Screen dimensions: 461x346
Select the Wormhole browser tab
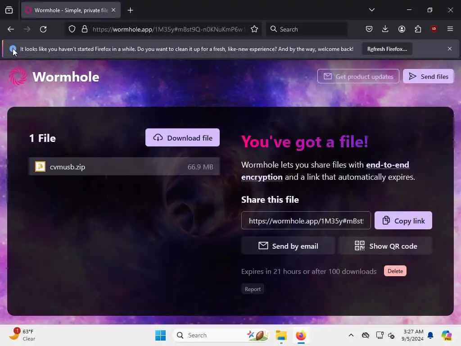(x=71, y=10)
